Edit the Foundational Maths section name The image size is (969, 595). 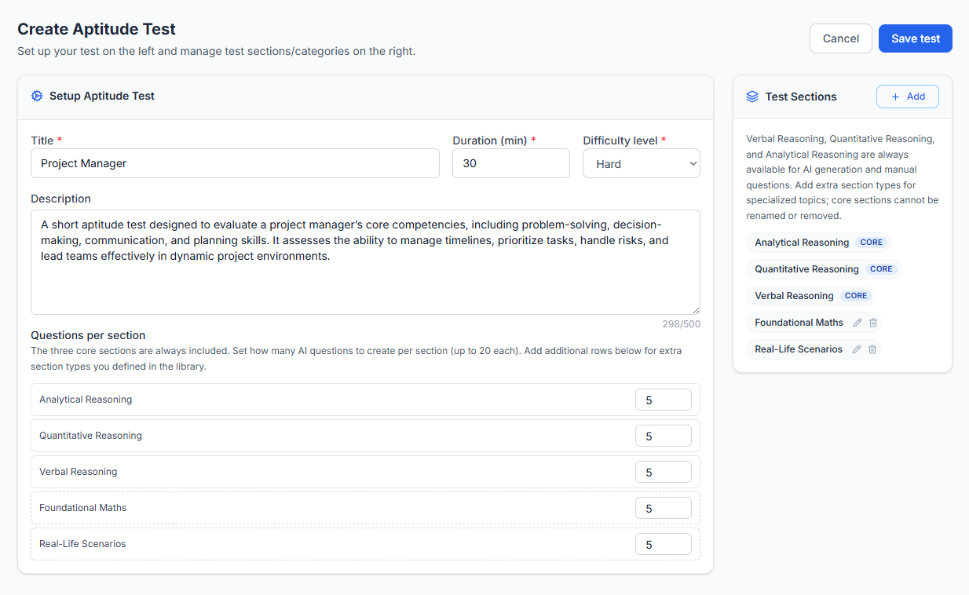tap(857, 323)
